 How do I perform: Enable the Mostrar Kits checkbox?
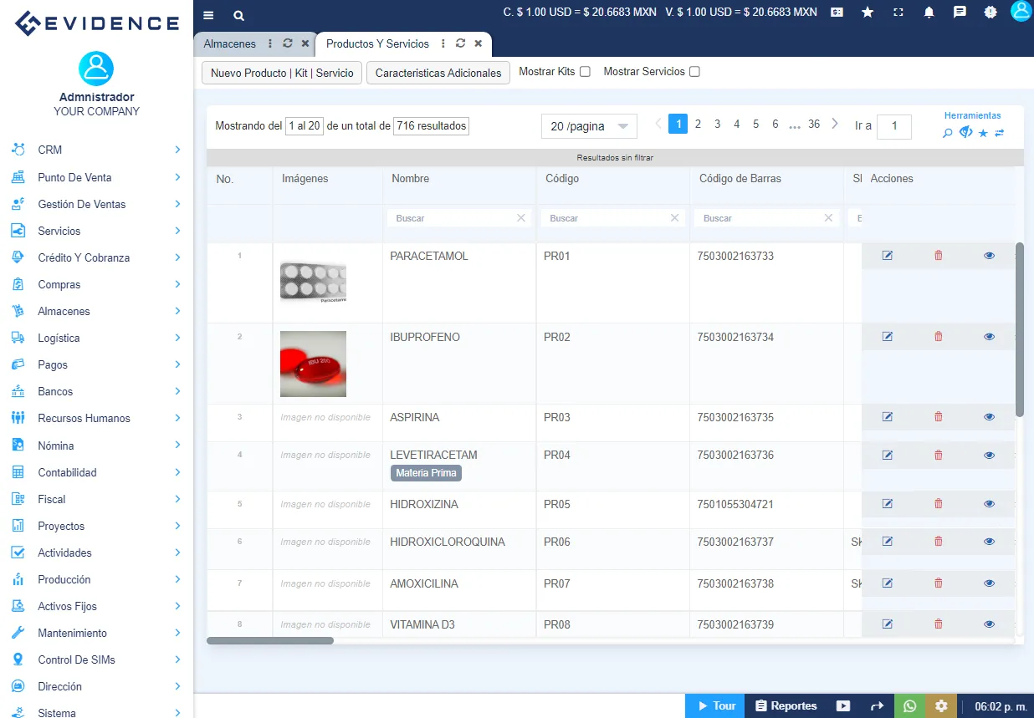586,71
